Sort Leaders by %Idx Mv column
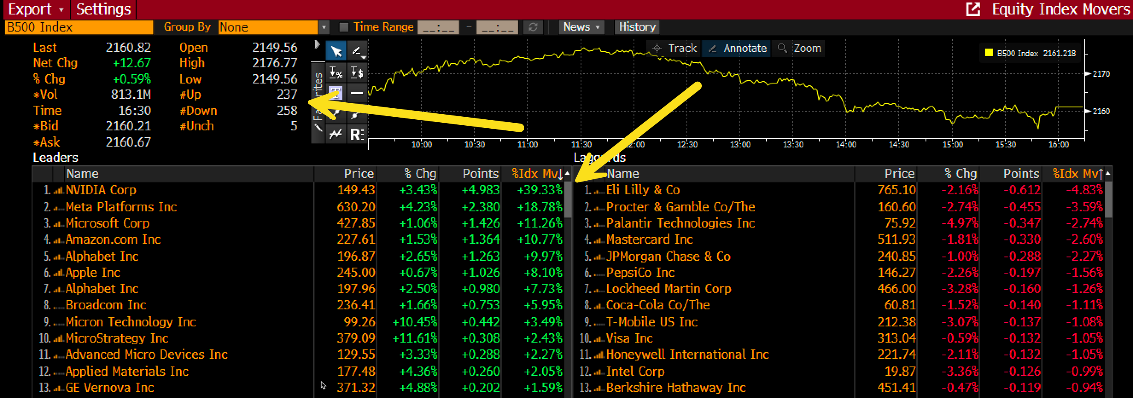The width and height of the screenshot is (1133, 398). (537, 174)
